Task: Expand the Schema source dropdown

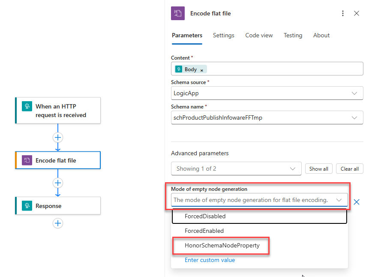Action: point(267,93)
